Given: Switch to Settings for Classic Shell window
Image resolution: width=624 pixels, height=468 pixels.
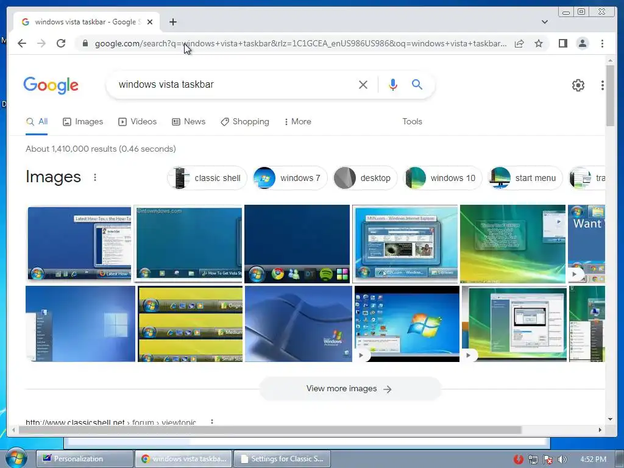Looking at the screenshot, I should click(x=282, y=459).
